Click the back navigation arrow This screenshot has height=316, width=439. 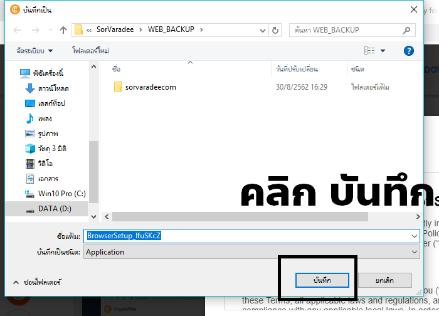click(18, 30)
